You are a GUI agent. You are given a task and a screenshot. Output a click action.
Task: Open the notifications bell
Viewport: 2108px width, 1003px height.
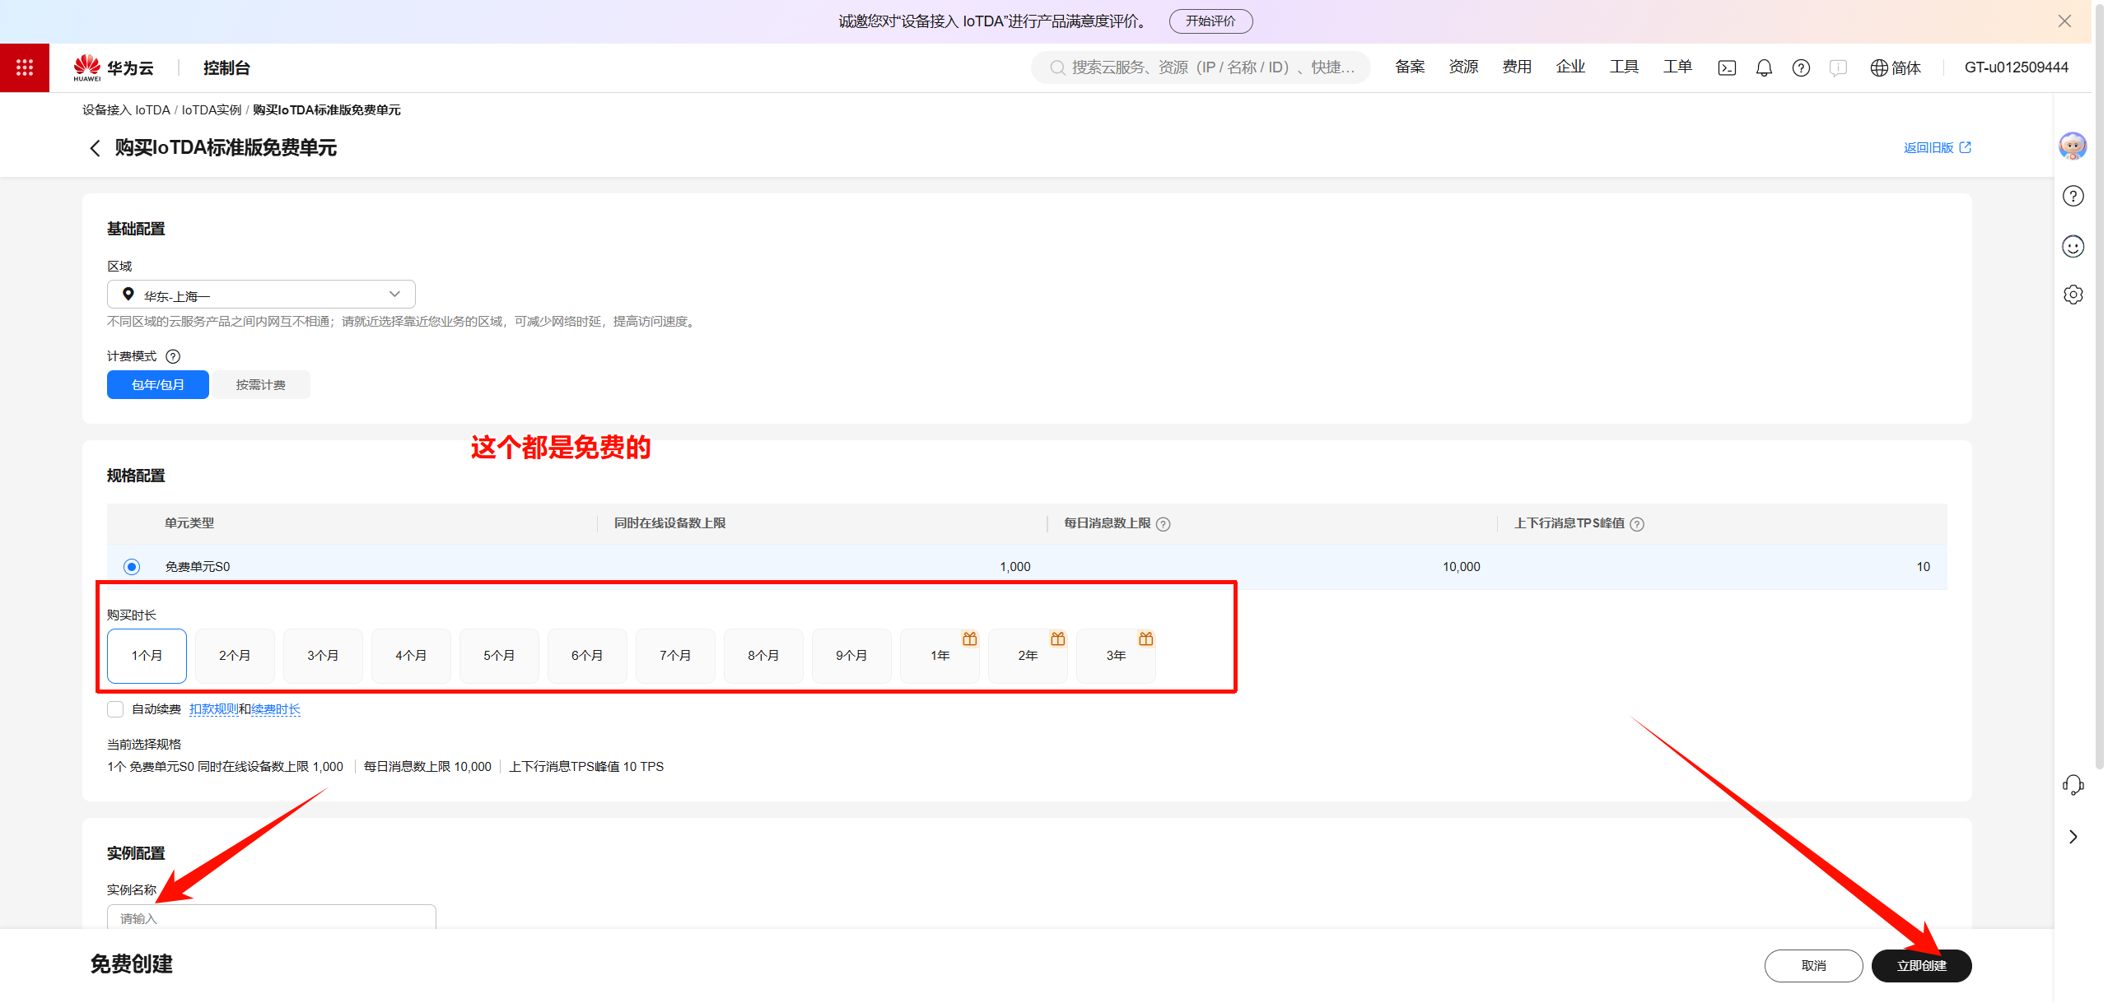1764,67
